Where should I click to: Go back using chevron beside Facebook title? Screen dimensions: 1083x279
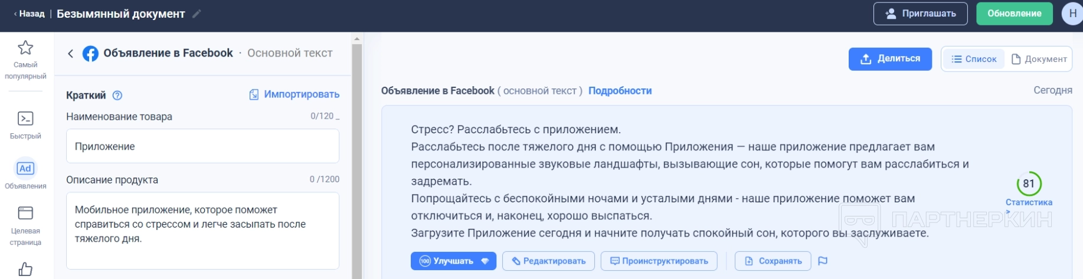[71, 54]
